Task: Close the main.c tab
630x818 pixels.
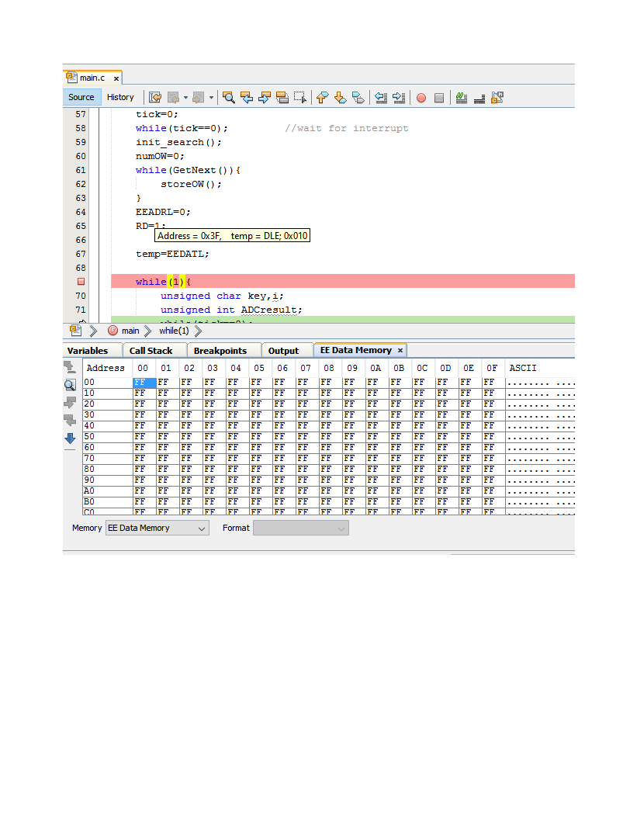Action: point(116,78)
